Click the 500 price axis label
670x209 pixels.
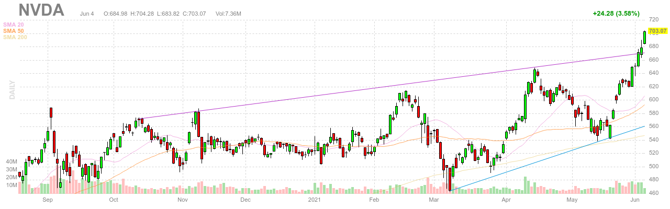pyautogui.click(x=654, y=166)
